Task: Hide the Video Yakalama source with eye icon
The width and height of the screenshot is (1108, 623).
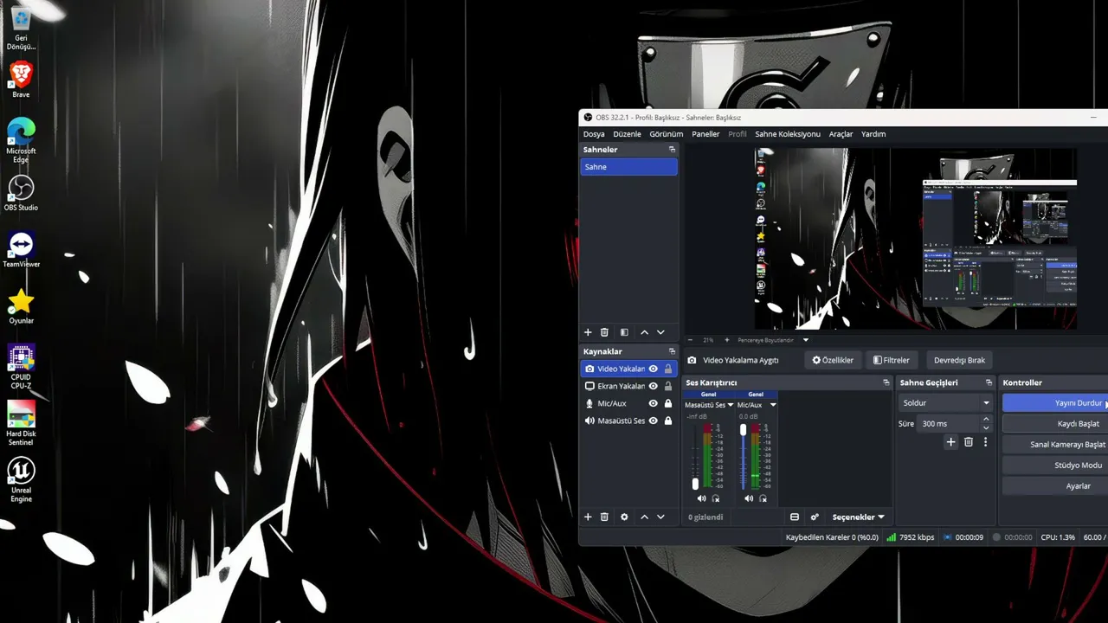Action: click(x=654, y=369)
